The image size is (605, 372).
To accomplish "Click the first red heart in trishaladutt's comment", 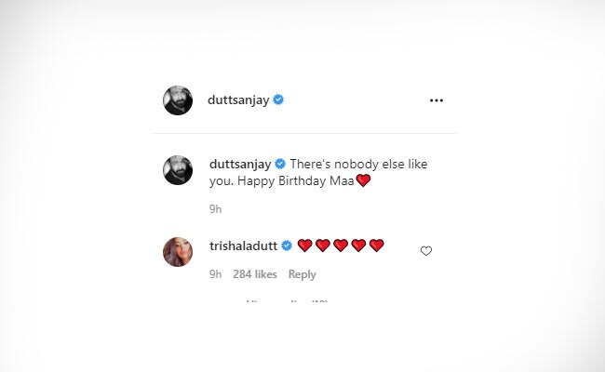I will pyautogui.click(x=304, y=246).
